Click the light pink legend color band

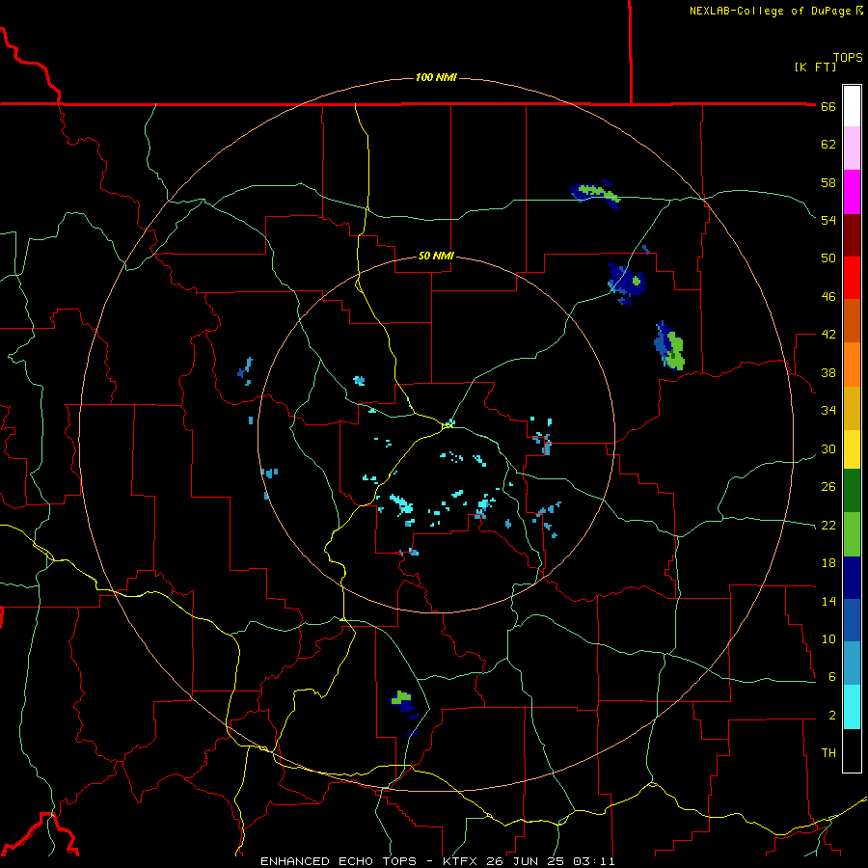(852, 148)
